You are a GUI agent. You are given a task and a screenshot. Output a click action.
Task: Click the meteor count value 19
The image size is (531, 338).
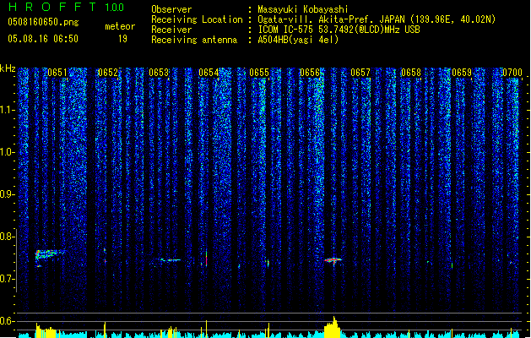click(x=122, y=39)
